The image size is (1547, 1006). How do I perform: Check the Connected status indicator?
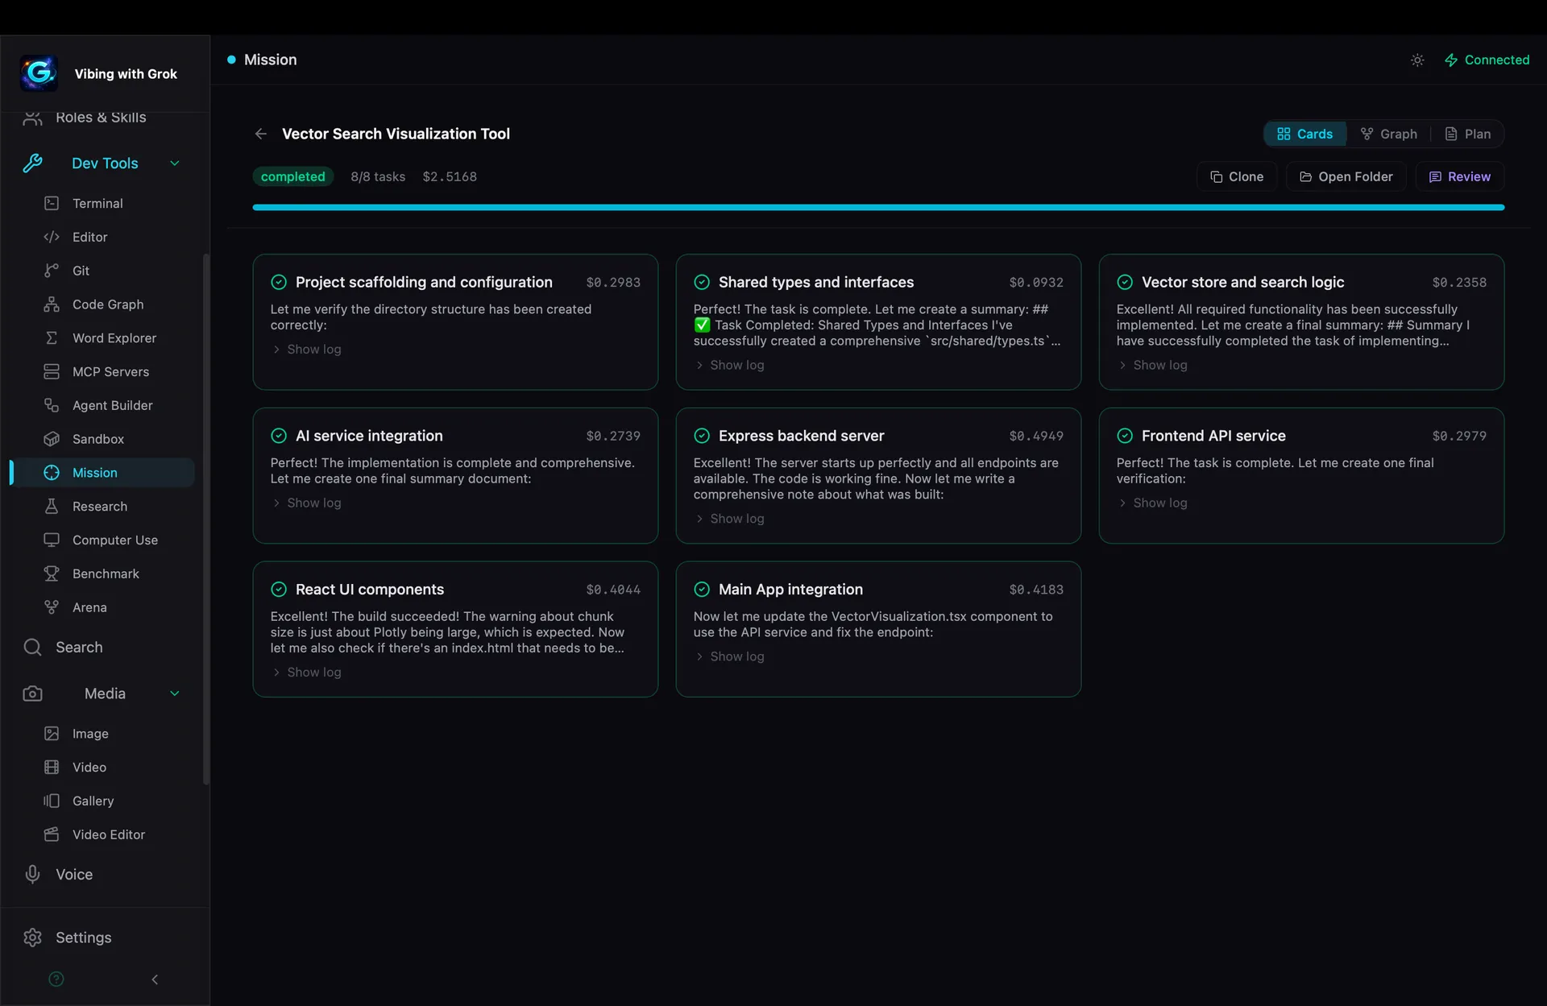1487,60
